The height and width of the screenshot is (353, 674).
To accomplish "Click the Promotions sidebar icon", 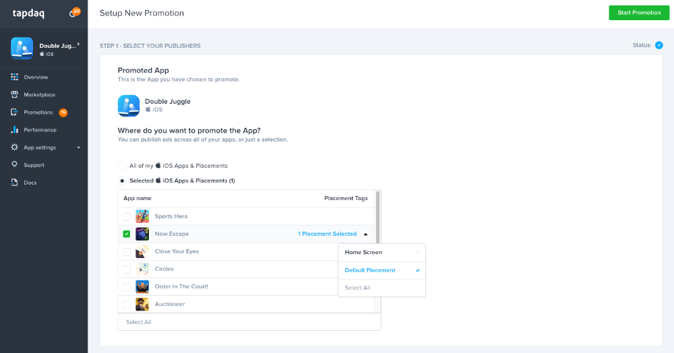I will tap(15, 112).
